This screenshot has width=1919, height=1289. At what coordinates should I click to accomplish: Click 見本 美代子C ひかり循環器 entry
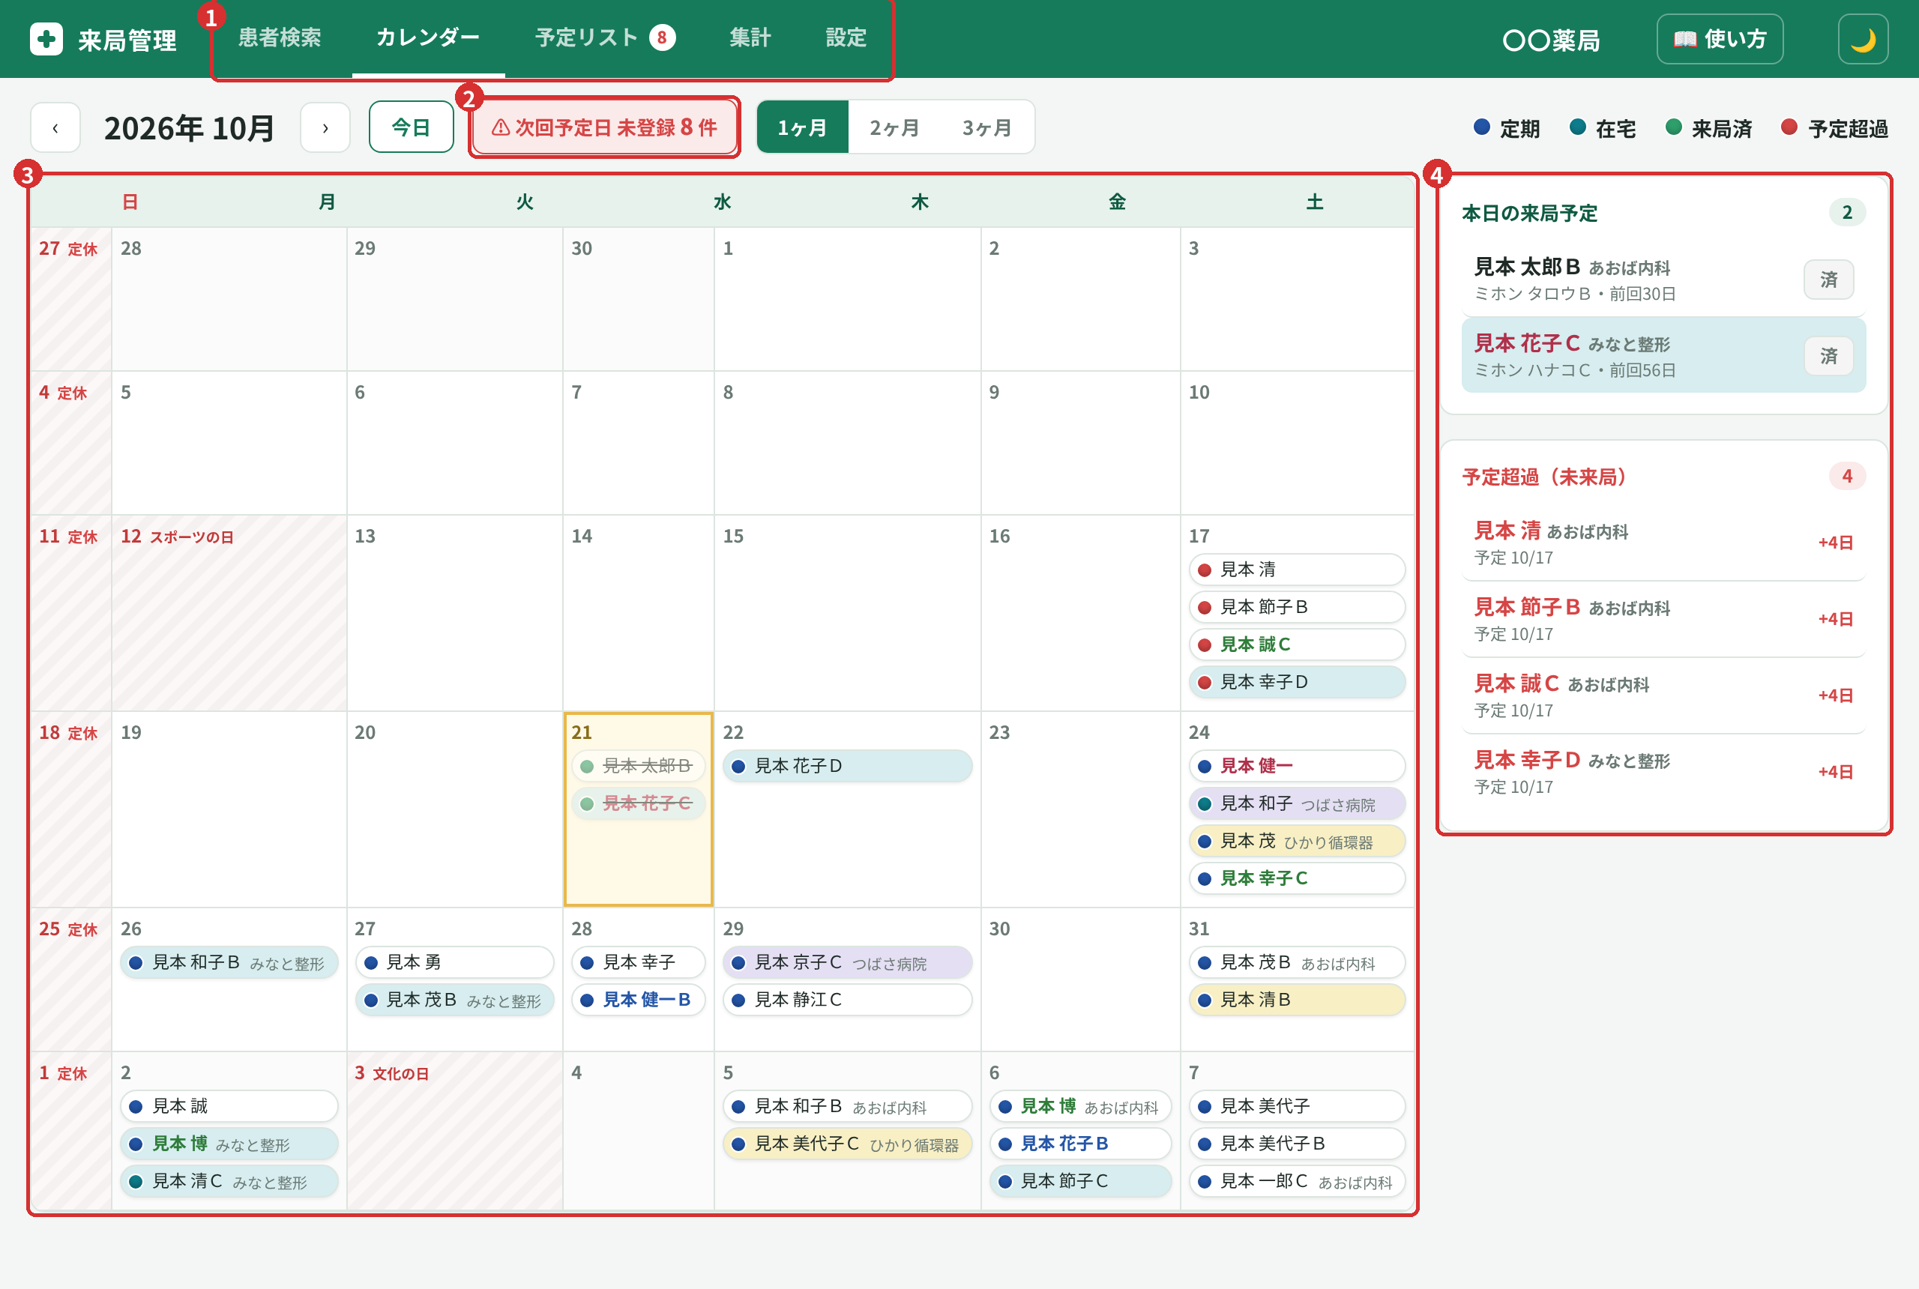coord(847,1144)
